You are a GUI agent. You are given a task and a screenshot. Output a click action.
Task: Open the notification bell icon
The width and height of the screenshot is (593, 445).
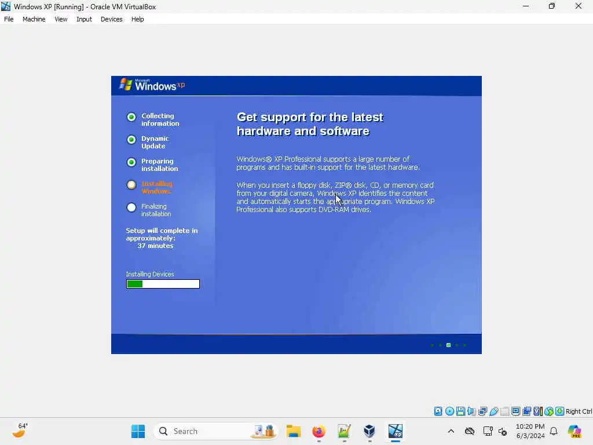[x=554, y=431]
